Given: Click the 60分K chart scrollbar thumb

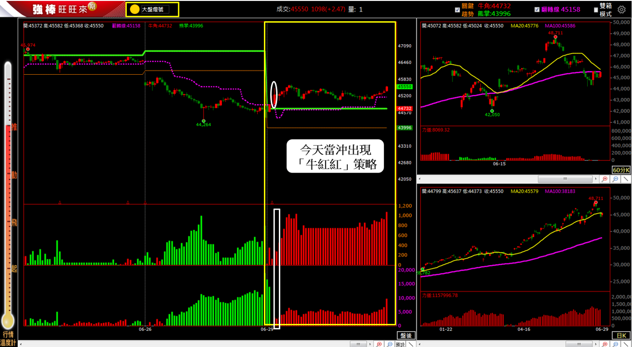Looking at the screenshot, I should tap(565, 179).
